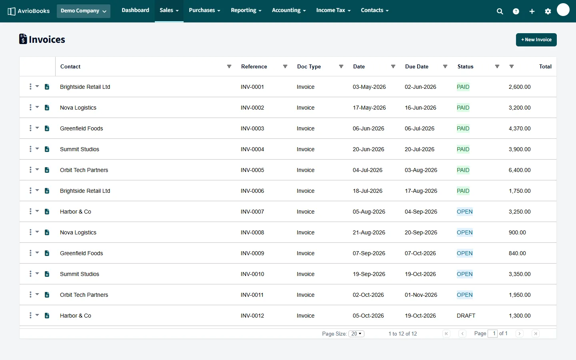This screenshot has width=576, height=360.
Task: Jump to last page button
Action: pos(536,334)
